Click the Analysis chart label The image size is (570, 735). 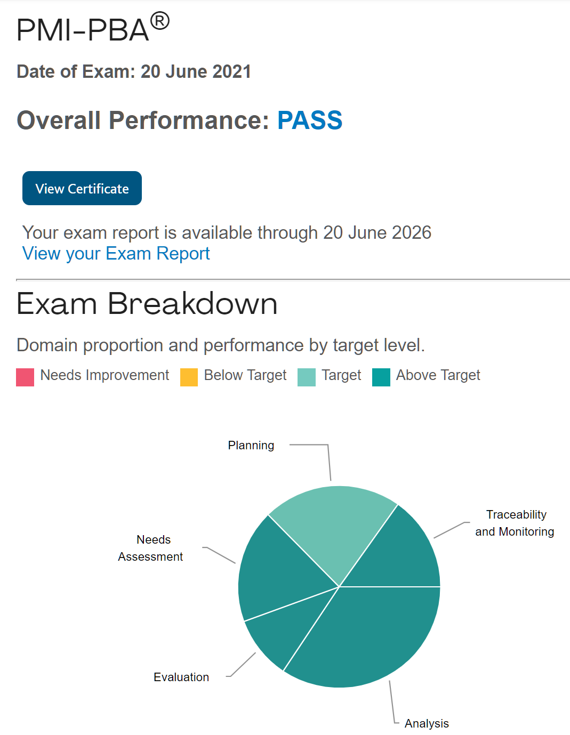click(427, 723)
